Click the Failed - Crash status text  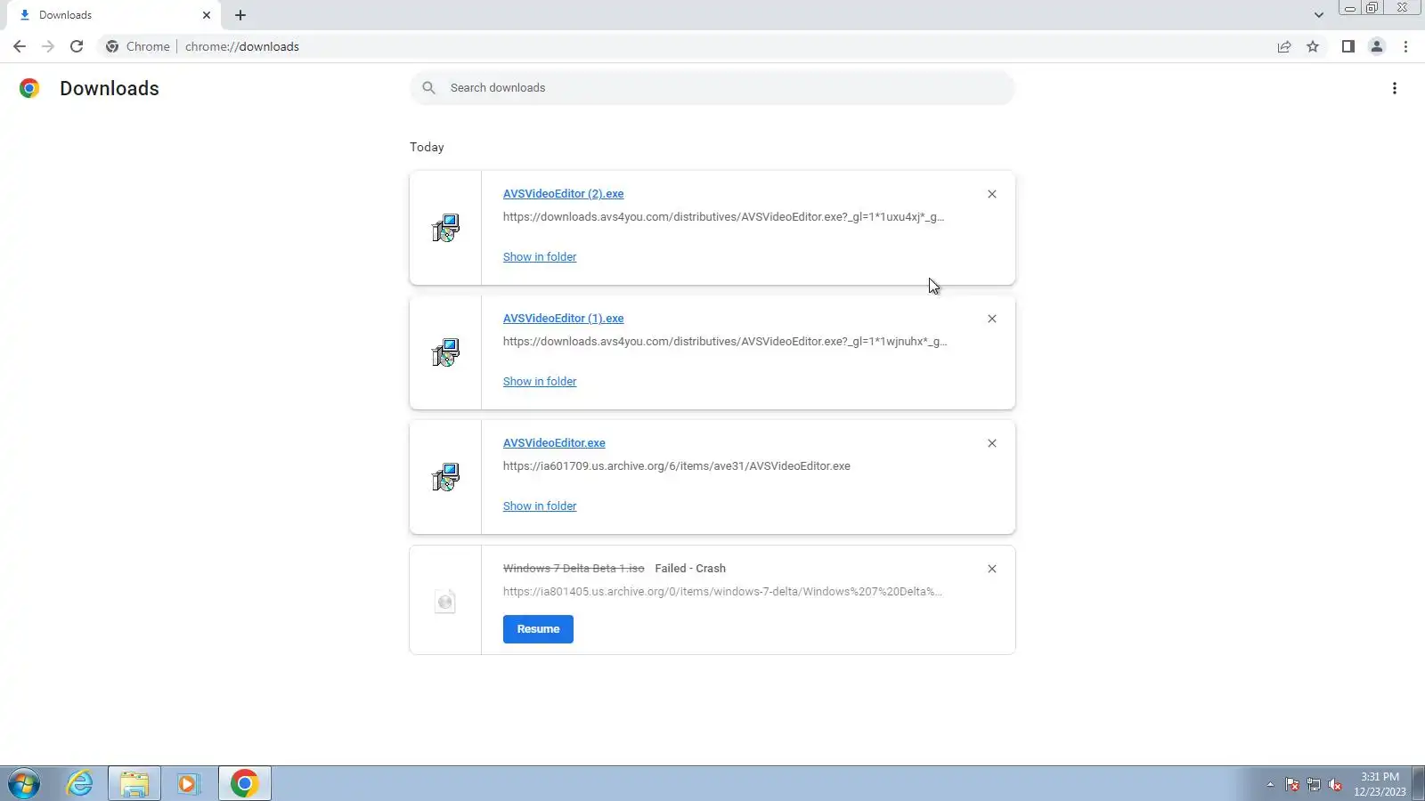pos(690,569)
